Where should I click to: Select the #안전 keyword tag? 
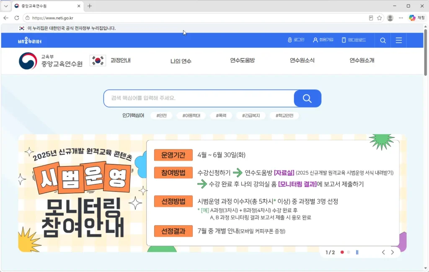[x=161, y=115]
